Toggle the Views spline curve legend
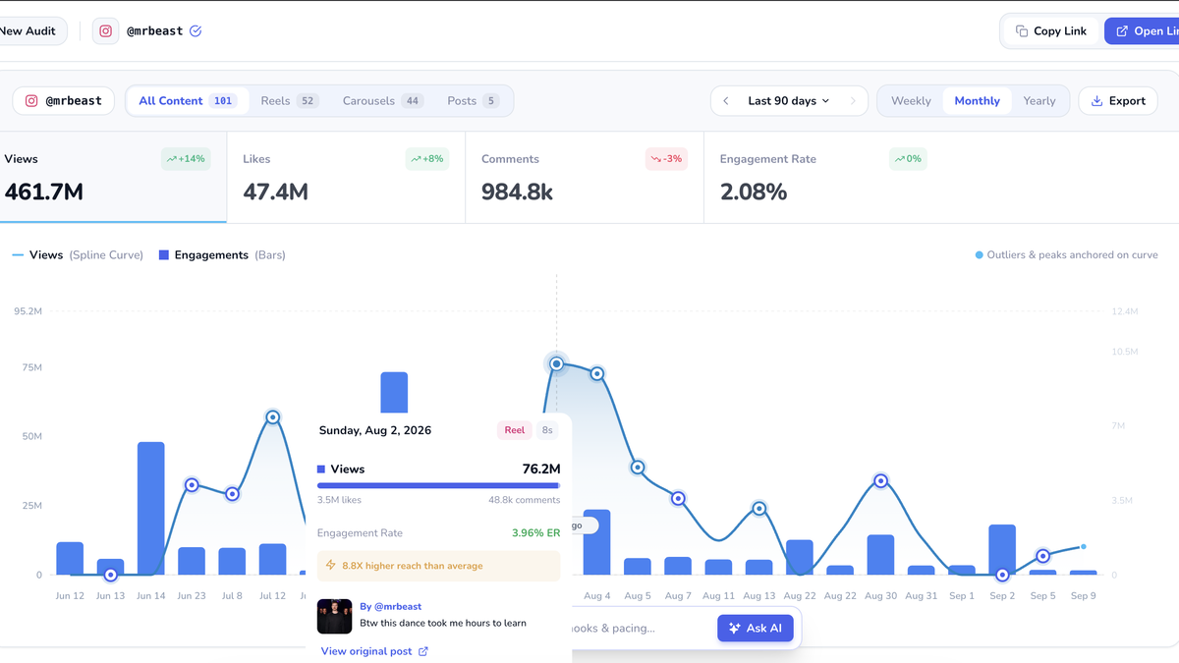The width and height of the screenshot is (1179, 663). 78,255
